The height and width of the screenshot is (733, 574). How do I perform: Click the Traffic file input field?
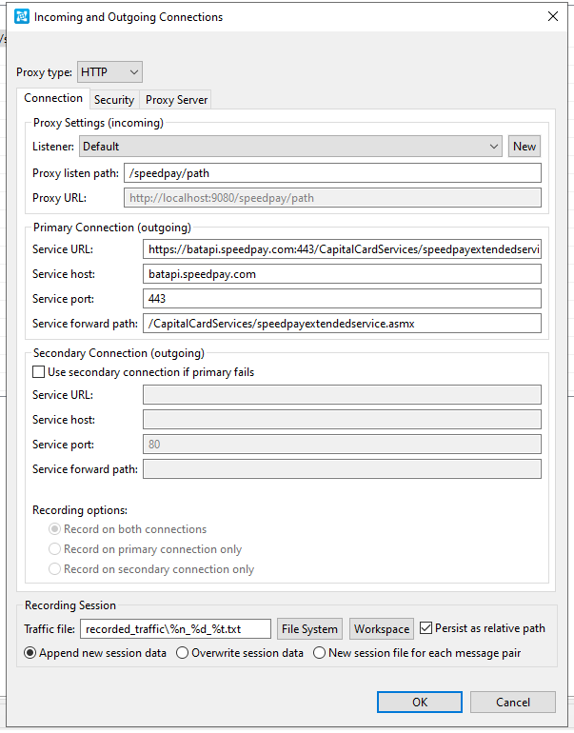(x=176, y=628)
